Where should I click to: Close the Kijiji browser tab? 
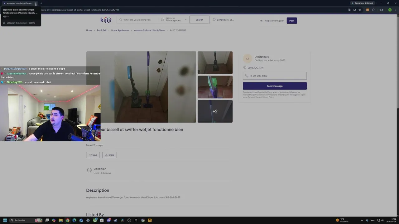point(36,3)
